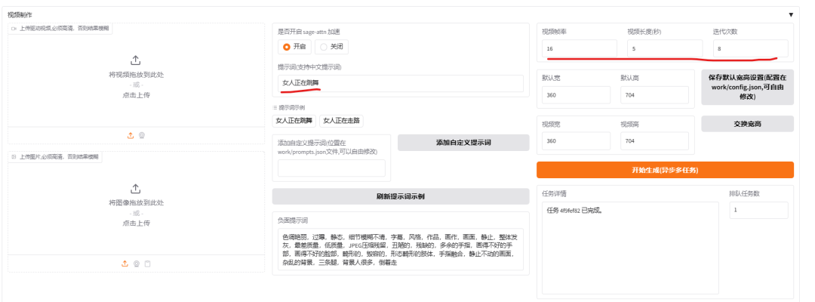The image size is (815, 302).
Task: Choose the 女人正在走路 example prompt
Action: point(342,121)
